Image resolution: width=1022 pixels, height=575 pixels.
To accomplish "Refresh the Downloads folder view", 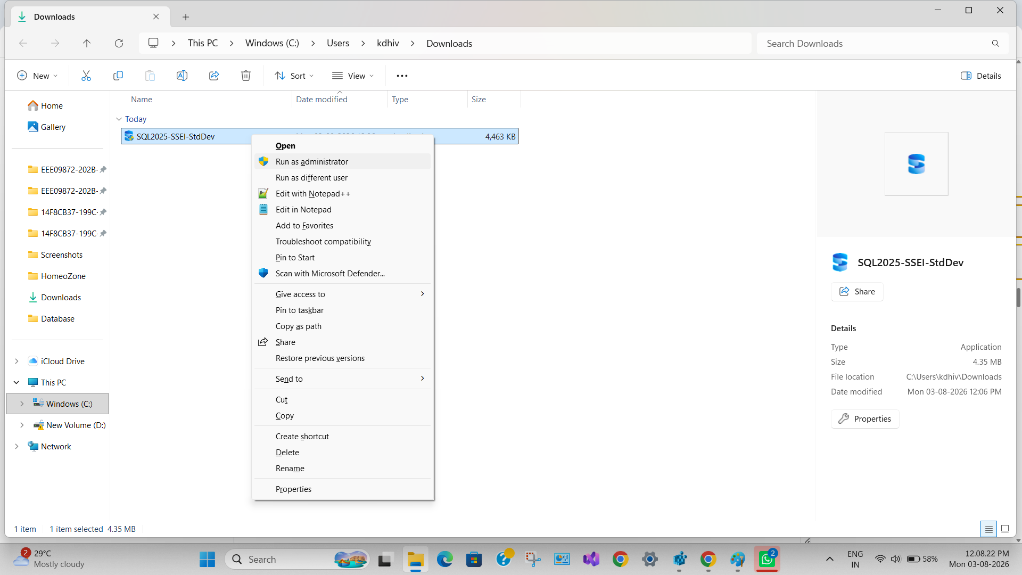I will pos(119,43).
